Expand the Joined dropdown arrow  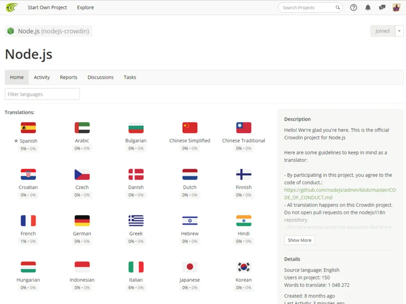399,31
